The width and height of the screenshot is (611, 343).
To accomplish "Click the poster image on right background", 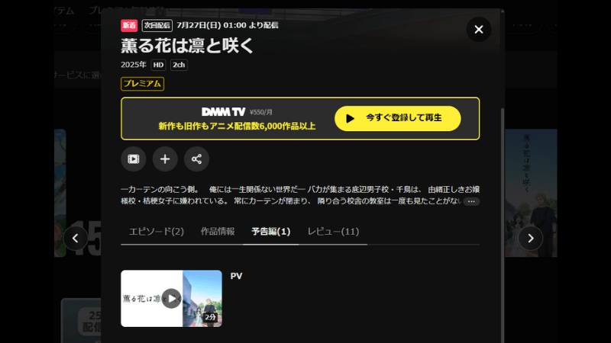I will point(531,193).
